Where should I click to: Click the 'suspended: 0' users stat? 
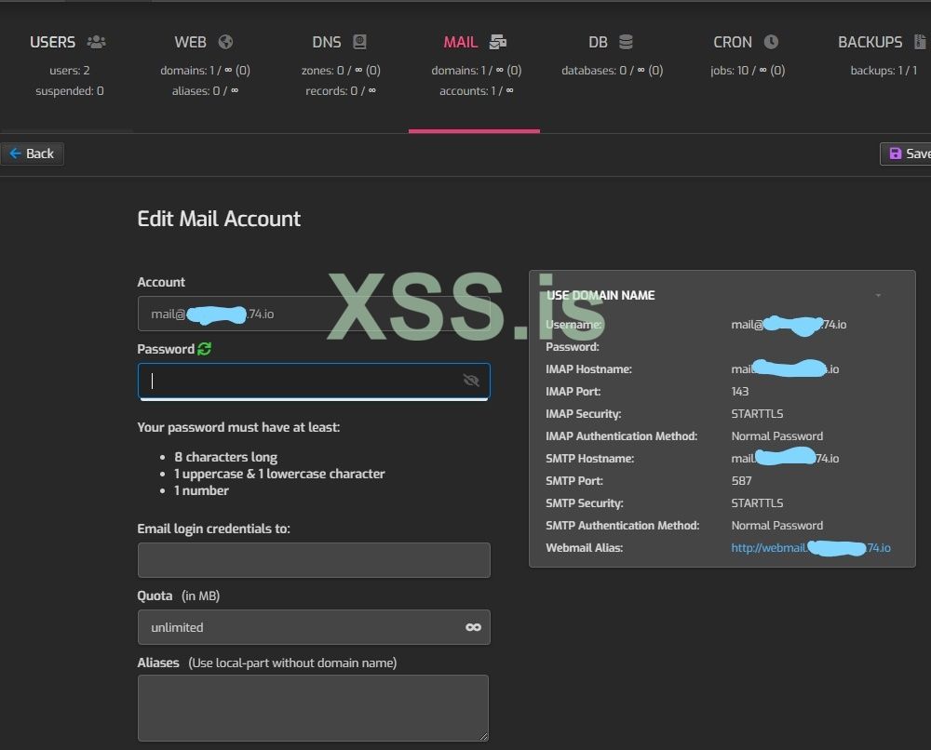click(70, 91)
